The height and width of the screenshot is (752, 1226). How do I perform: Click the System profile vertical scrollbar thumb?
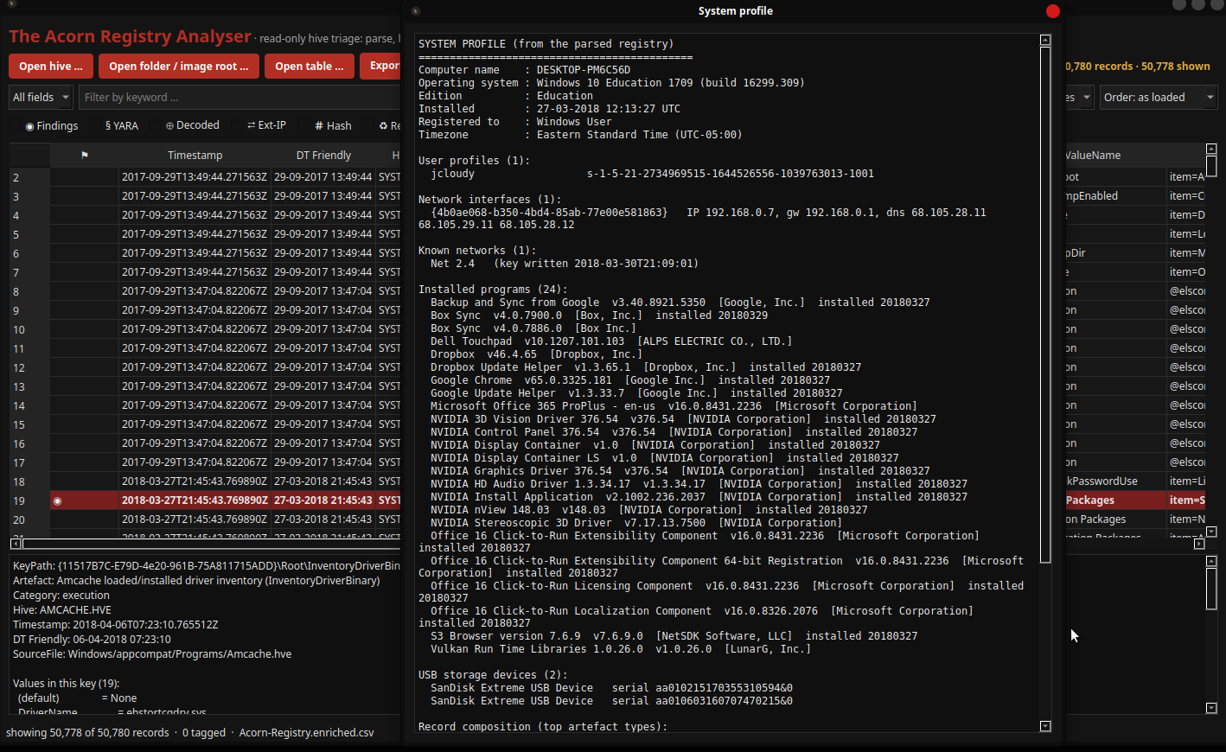coord(1045,305)
